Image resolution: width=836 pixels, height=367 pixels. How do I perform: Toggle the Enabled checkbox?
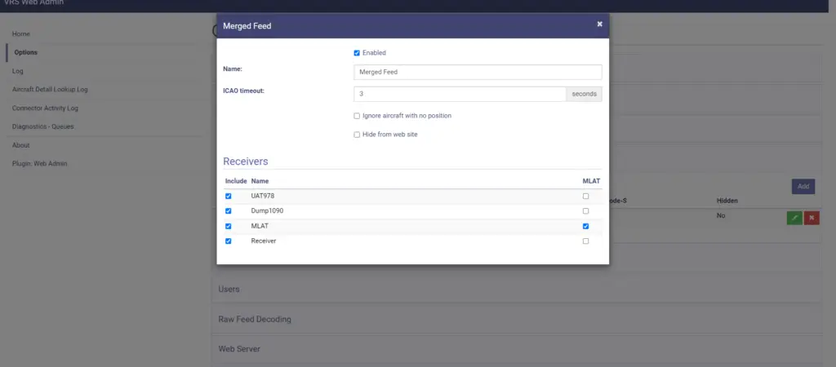(x=357, y=53)
